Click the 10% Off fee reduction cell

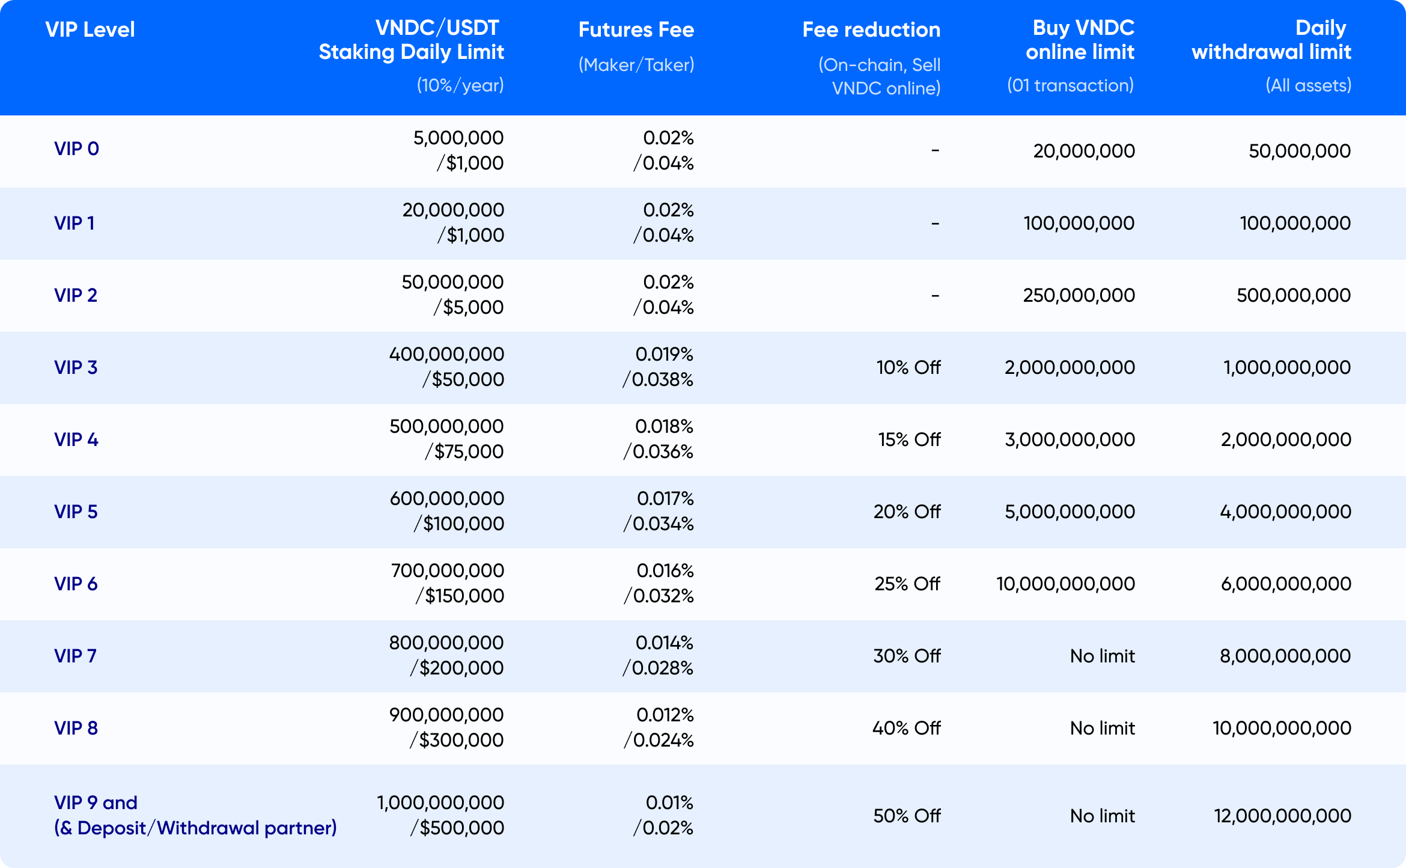[908, 367]
